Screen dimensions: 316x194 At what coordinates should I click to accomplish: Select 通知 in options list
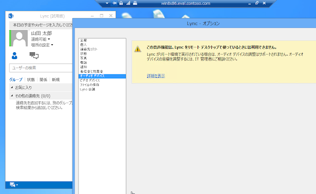(102, 67)
